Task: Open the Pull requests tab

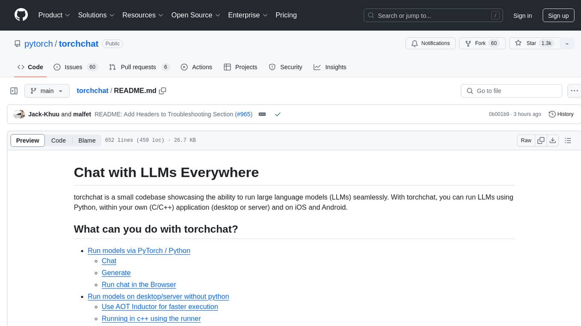Action: (139, 67)
